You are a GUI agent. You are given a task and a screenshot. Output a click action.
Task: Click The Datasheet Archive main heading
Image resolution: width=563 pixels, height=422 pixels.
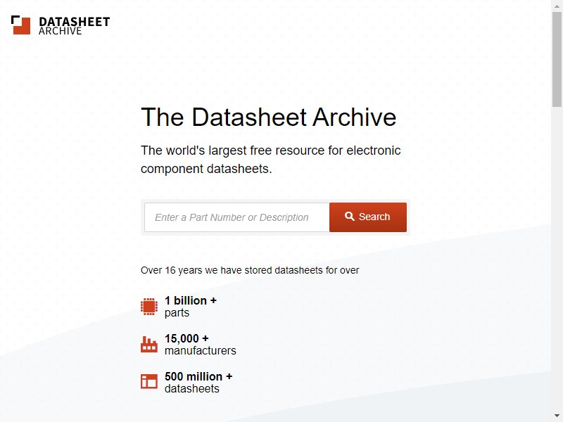[x=269, y=117]
